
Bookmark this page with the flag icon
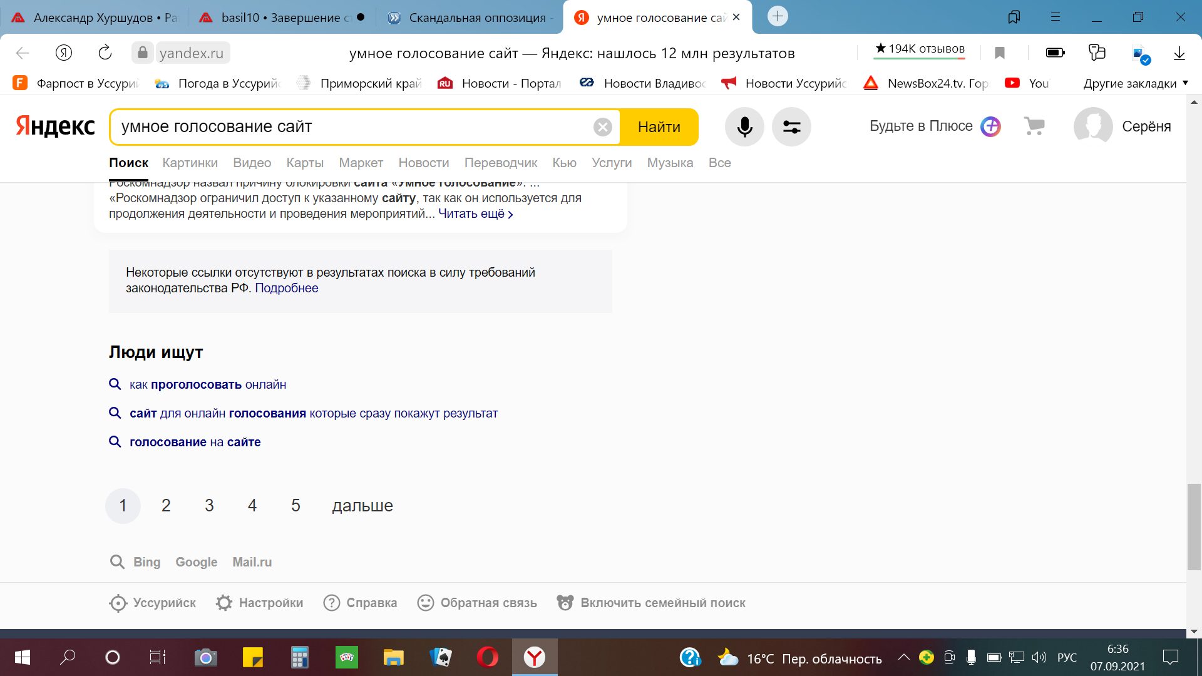(x=1000, y=53)
